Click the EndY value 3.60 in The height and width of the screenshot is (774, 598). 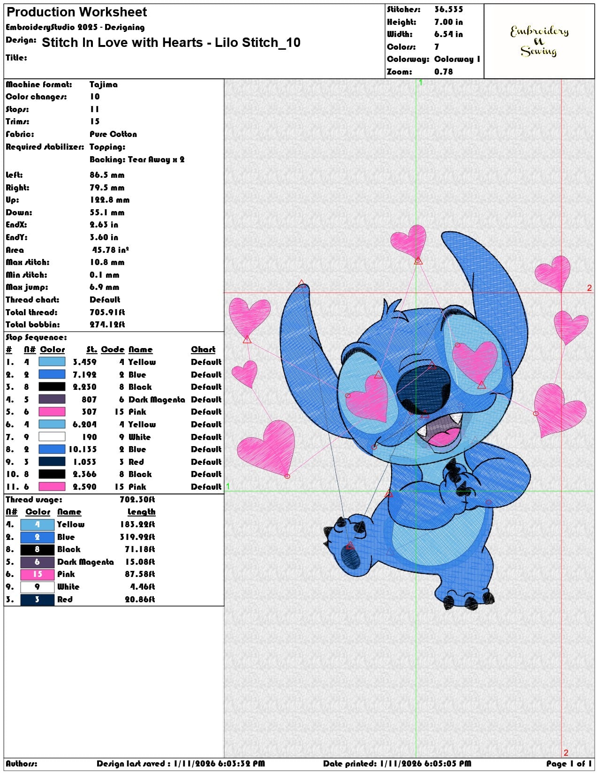(104, 237)
